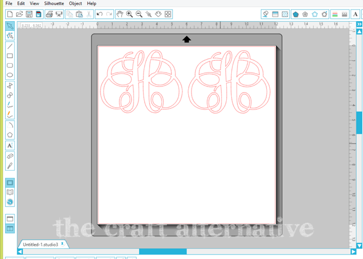Choose the Arc drawing tool
Screen dimensions: 363x259
pyautogui.click(x=9, y=125)
